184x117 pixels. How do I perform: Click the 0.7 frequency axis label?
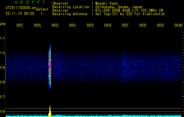pyautogui.click(x=3, y=97)
